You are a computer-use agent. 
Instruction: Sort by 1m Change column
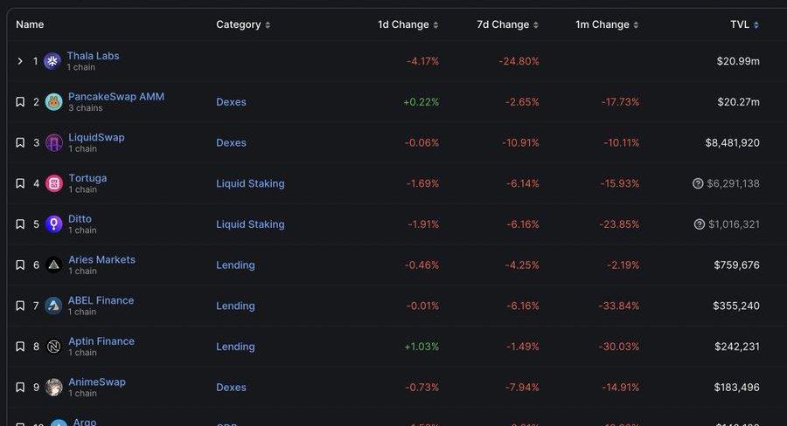pos(607,24)
